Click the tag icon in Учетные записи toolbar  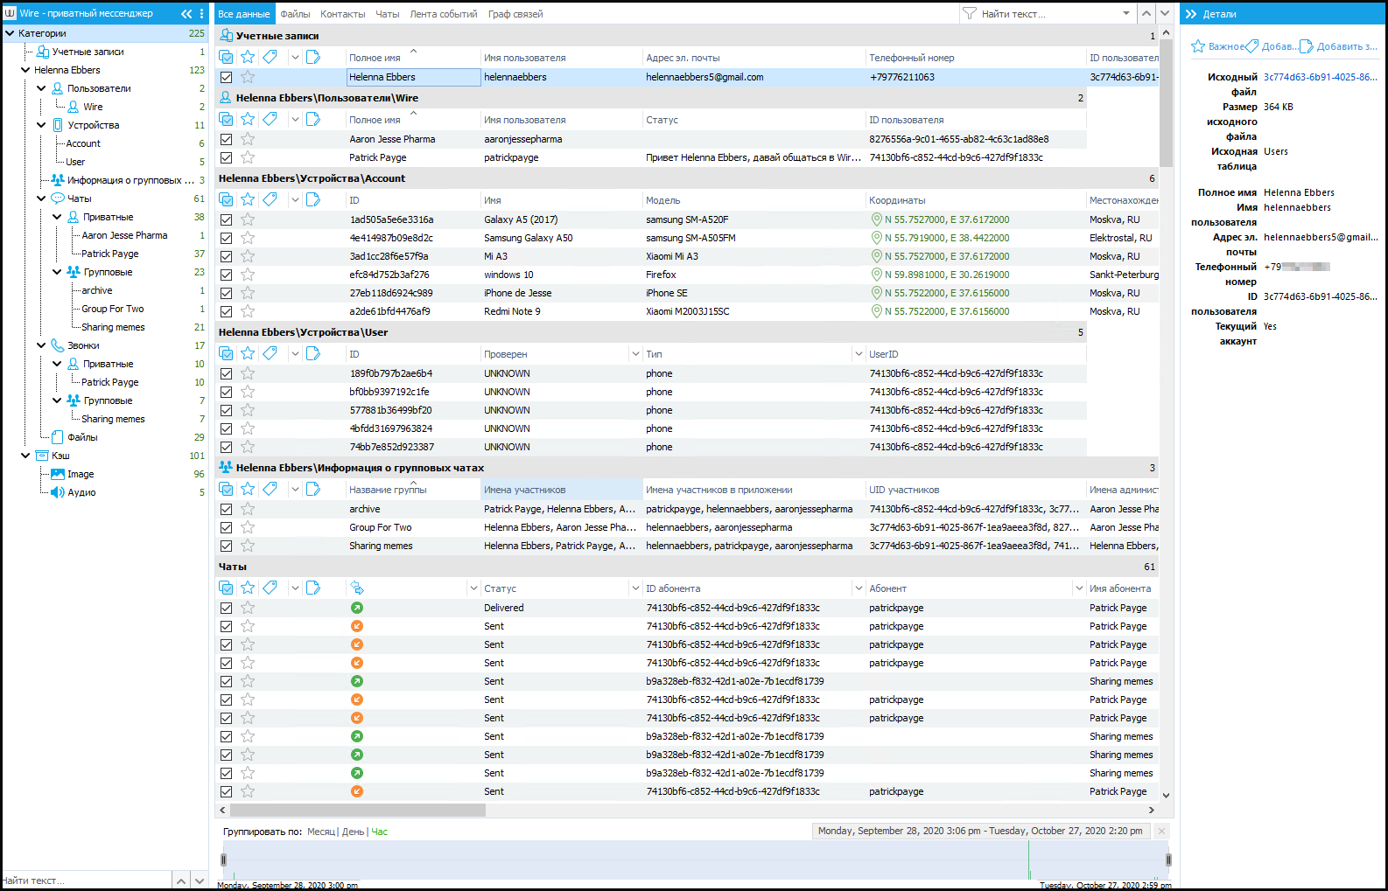coord(270,57)
